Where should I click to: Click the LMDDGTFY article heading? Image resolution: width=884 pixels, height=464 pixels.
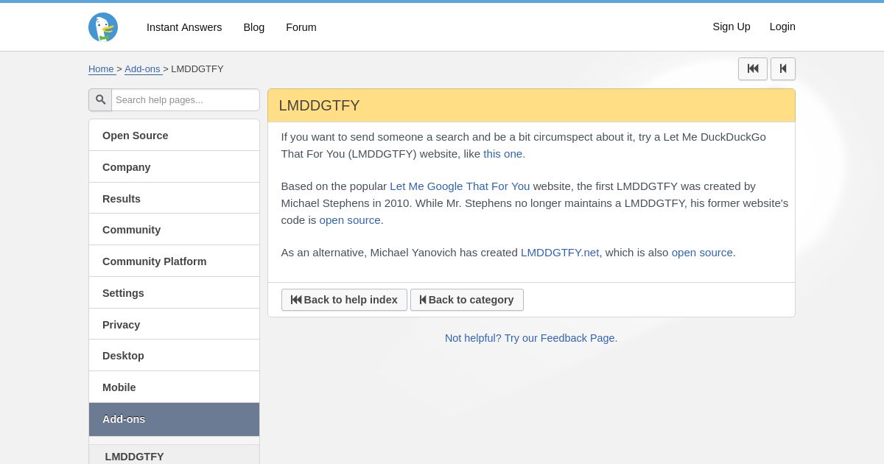[x=319, y=105]
